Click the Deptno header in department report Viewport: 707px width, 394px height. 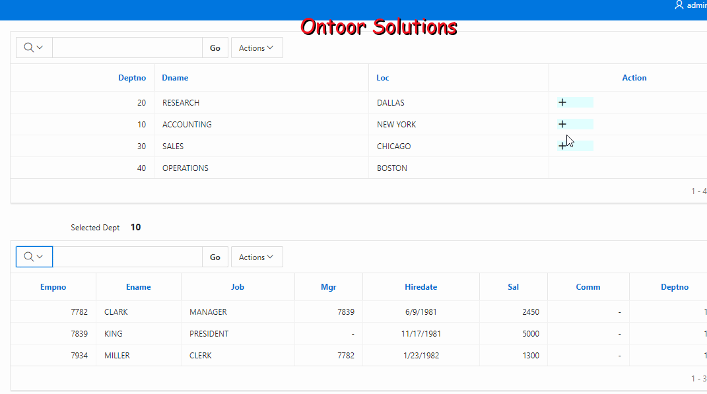[x=132, y=78]
